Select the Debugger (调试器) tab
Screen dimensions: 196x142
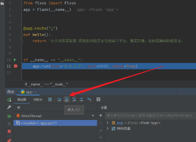click(x=22, y=100)
